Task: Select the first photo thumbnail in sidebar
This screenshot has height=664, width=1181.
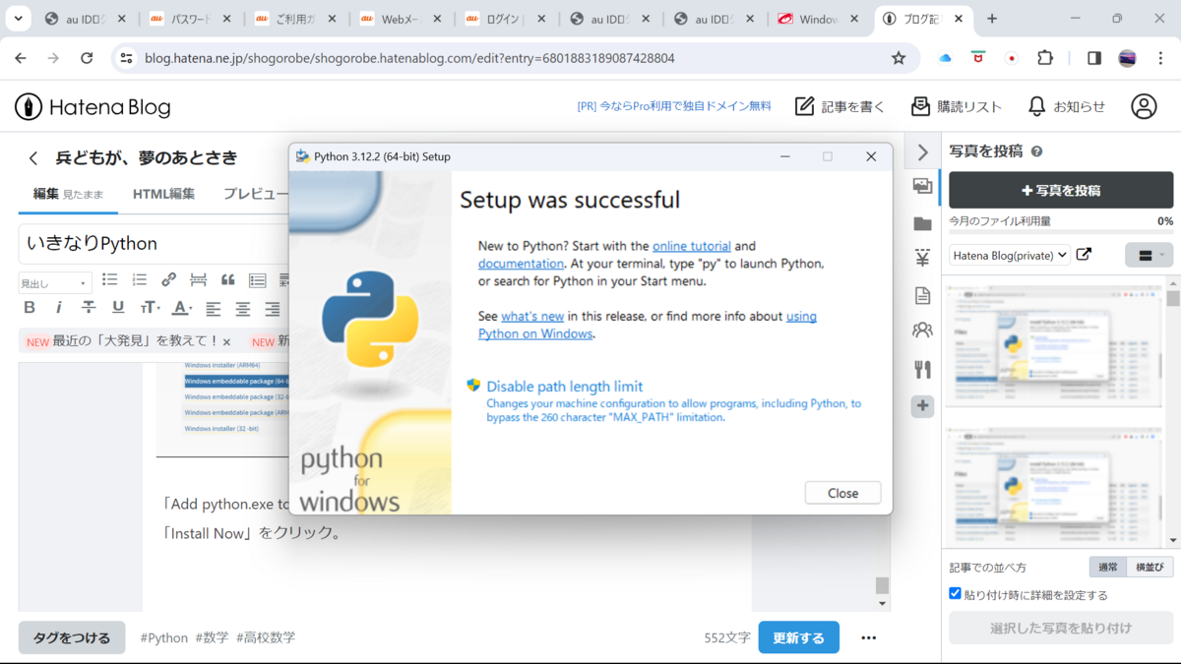Action: click(x=1055, y=345)
